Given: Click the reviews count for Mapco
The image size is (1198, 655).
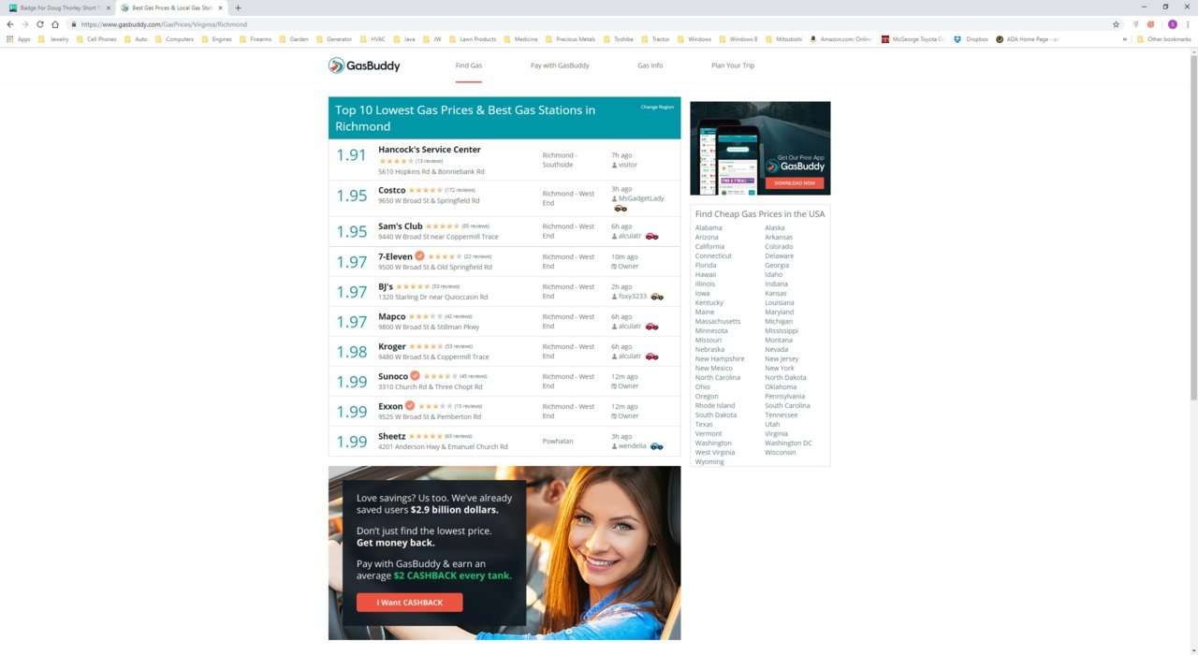Looking at the screenshot, I should (459, 316).
